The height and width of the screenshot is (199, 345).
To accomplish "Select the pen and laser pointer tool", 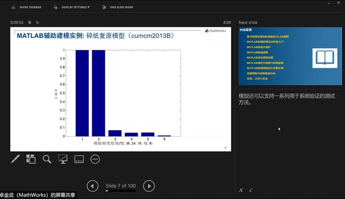I will point(15,159).
